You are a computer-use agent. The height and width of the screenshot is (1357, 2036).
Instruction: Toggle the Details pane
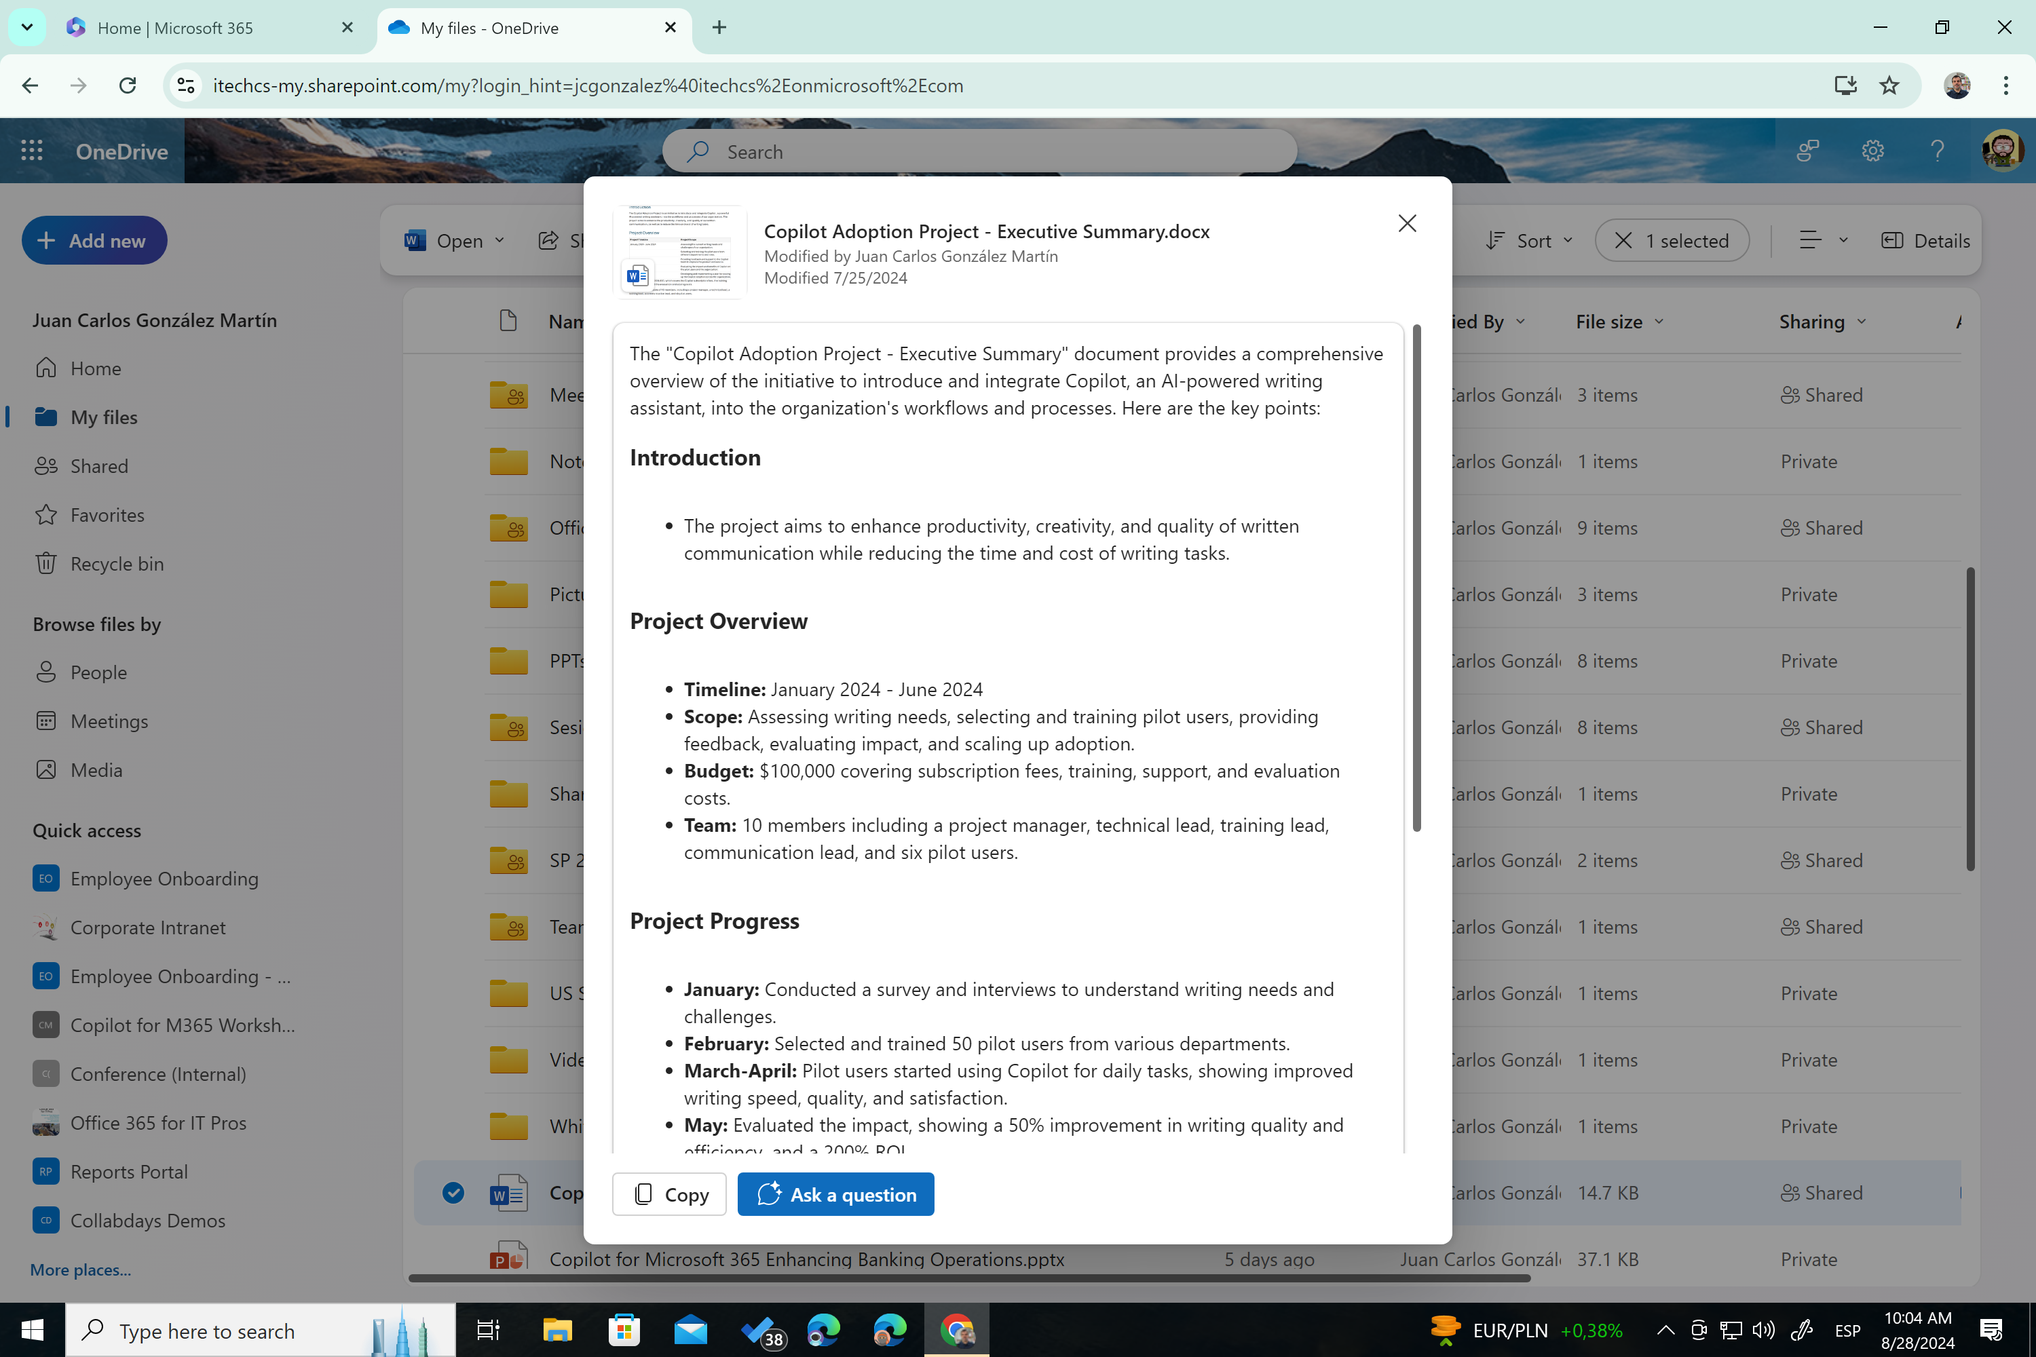point(1925,241)
